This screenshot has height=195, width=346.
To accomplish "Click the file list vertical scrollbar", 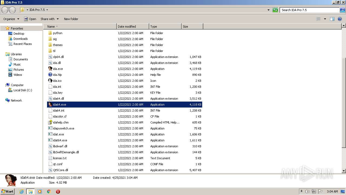I will 344,103.
